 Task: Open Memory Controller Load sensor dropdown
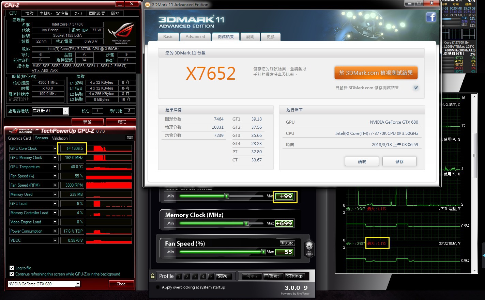pyautogui.click(x=55, y=213)
